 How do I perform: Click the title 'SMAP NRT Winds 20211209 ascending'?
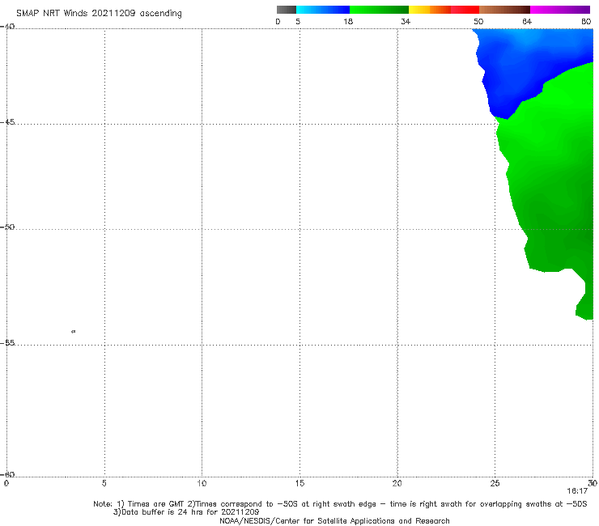coord(99,14)
